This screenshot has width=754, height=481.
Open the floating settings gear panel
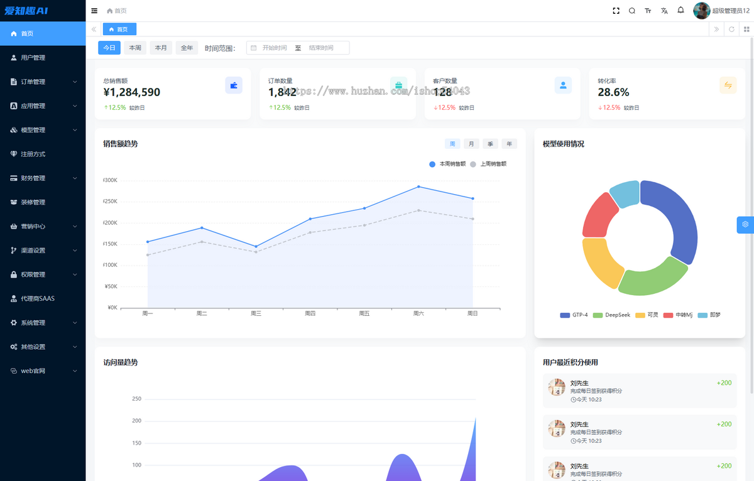tap(745, 224)
